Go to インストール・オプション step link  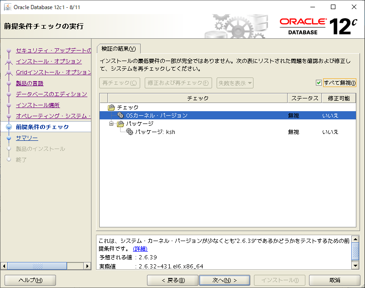[x=49, y=61]
